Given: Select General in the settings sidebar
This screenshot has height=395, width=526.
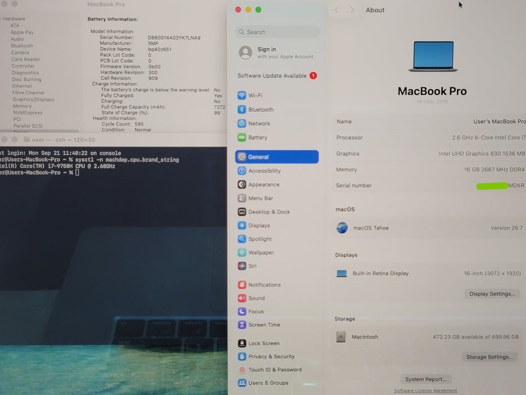Looking at the screenshot, I should pyautogui.click(x=277, y=157).
